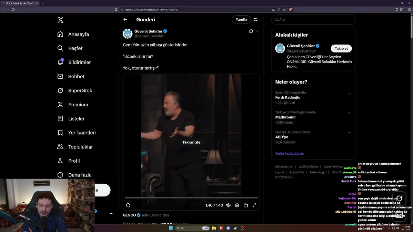Click the Listeler icon
This screenshot has width=413, height=232.
tap(60, 119)
